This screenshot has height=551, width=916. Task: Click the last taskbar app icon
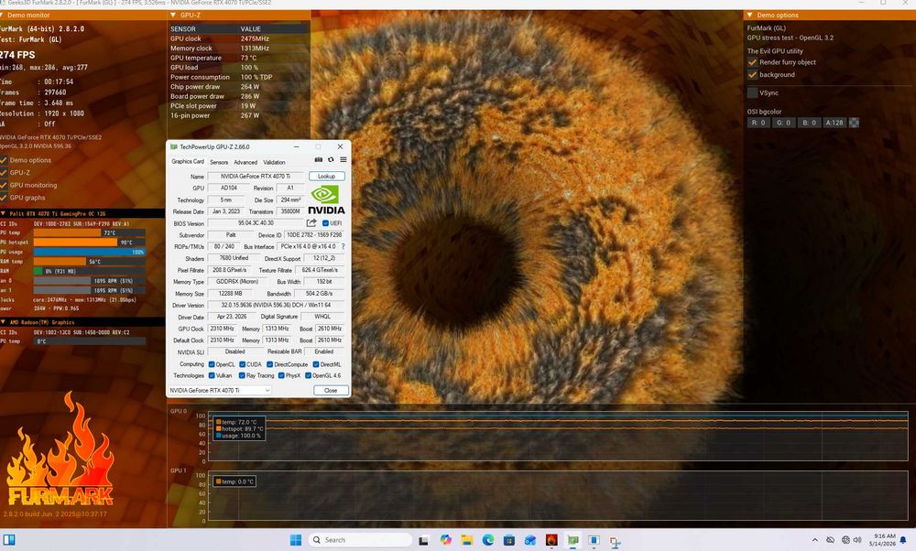tap(616, 541)
